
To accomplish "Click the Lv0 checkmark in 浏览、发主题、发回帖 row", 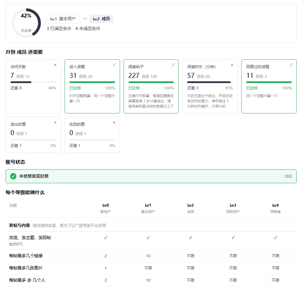I will pyautogui.click(x=105, y=238).
